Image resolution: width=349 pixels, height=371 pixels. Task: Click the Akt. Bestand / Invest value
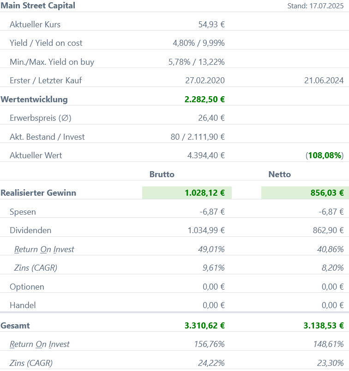point(198,137)
